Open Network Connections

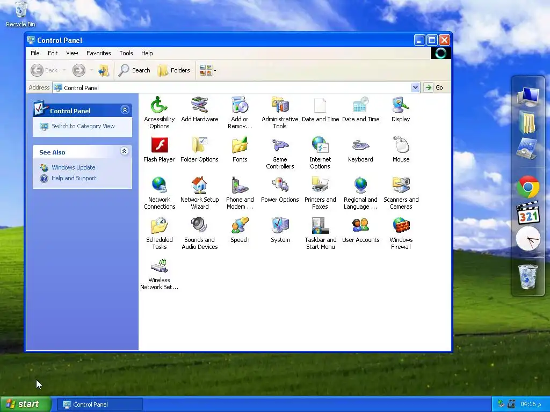tap(159, 193)
